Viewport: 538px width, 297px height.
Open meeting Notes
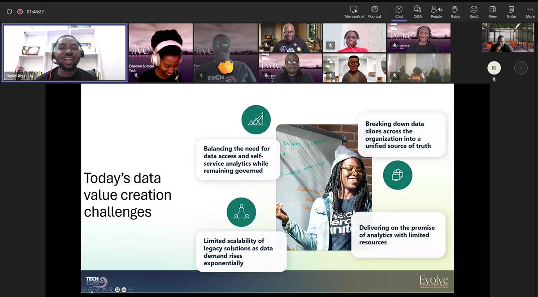[512, 12]
